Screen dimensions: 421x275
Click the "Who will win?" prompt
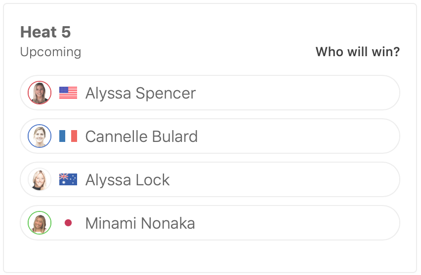click(x=357, y=52)
